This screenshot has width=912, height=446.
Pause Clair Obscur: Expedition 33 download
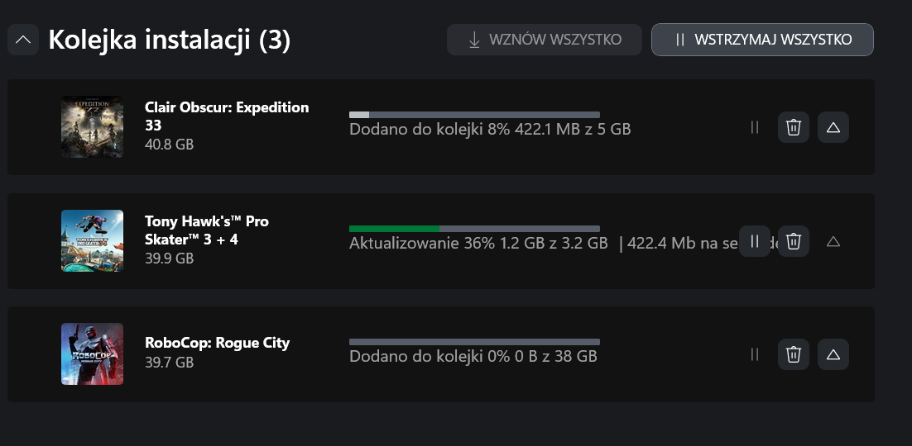755,127
